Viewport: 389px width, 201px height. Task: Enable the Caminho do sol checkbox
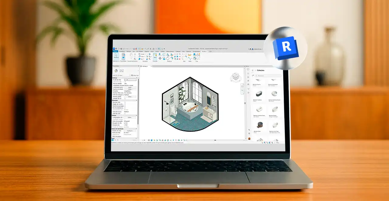click(x=125, y=99)
